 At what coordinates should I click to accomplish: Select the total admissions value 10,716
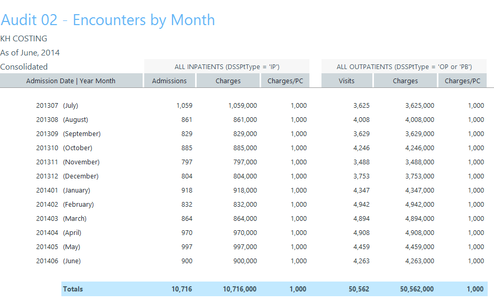[x=182, y=289]
